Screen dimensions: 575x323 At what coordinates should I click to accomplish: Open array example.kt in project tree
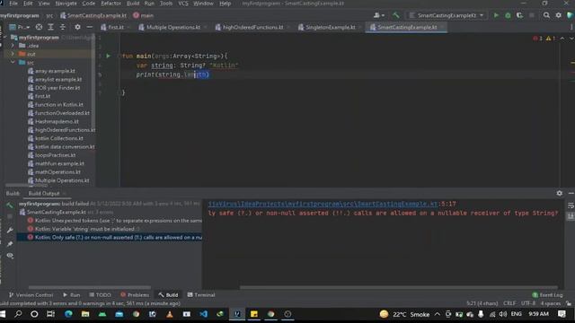coord(55,71)
